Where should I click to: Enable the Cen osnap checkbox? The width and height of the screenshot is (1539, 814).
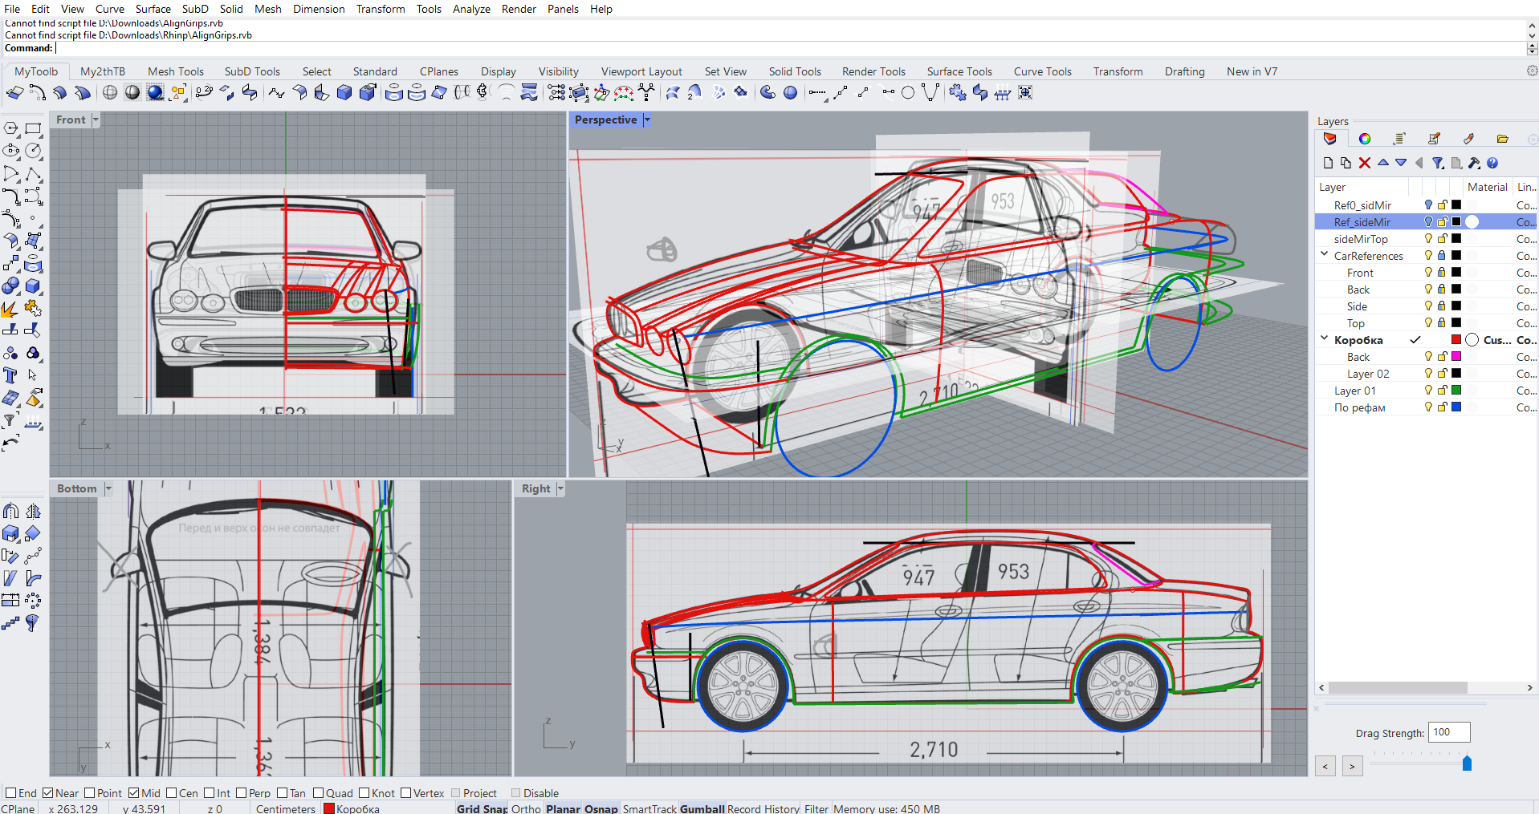pyautogui.click(x=171, y=793)
